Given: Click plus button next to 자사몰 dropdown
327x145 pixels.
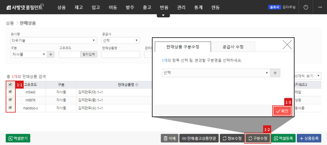Looking at the screenshot, I should click(x=51, y=55).
